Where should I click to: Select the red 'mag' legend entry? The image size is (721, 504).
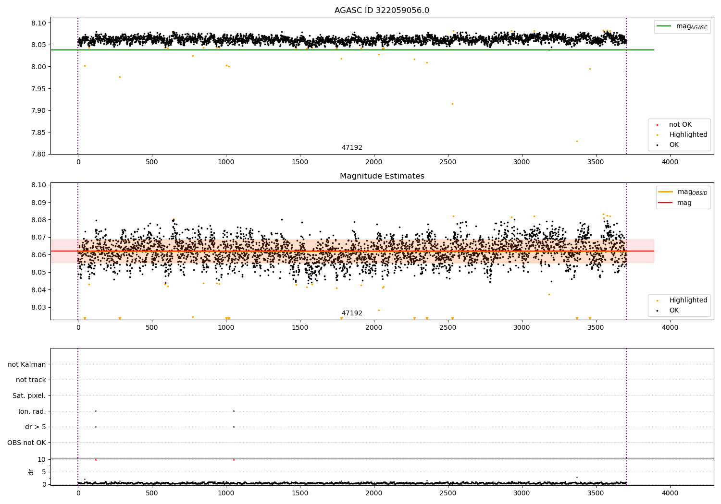pos(675,203)
